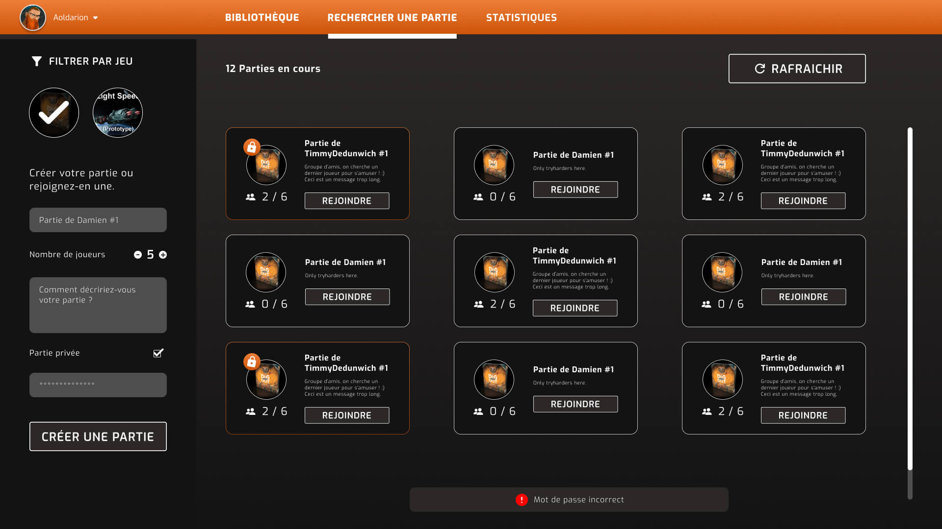The image size is (942, 529).
Task: Uncheck the Partie privée checkbox
Action: (158, 353)
